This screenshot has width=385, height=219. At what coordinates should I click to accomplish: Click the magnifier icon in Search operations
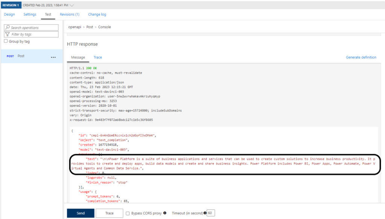tap(7, 27)
